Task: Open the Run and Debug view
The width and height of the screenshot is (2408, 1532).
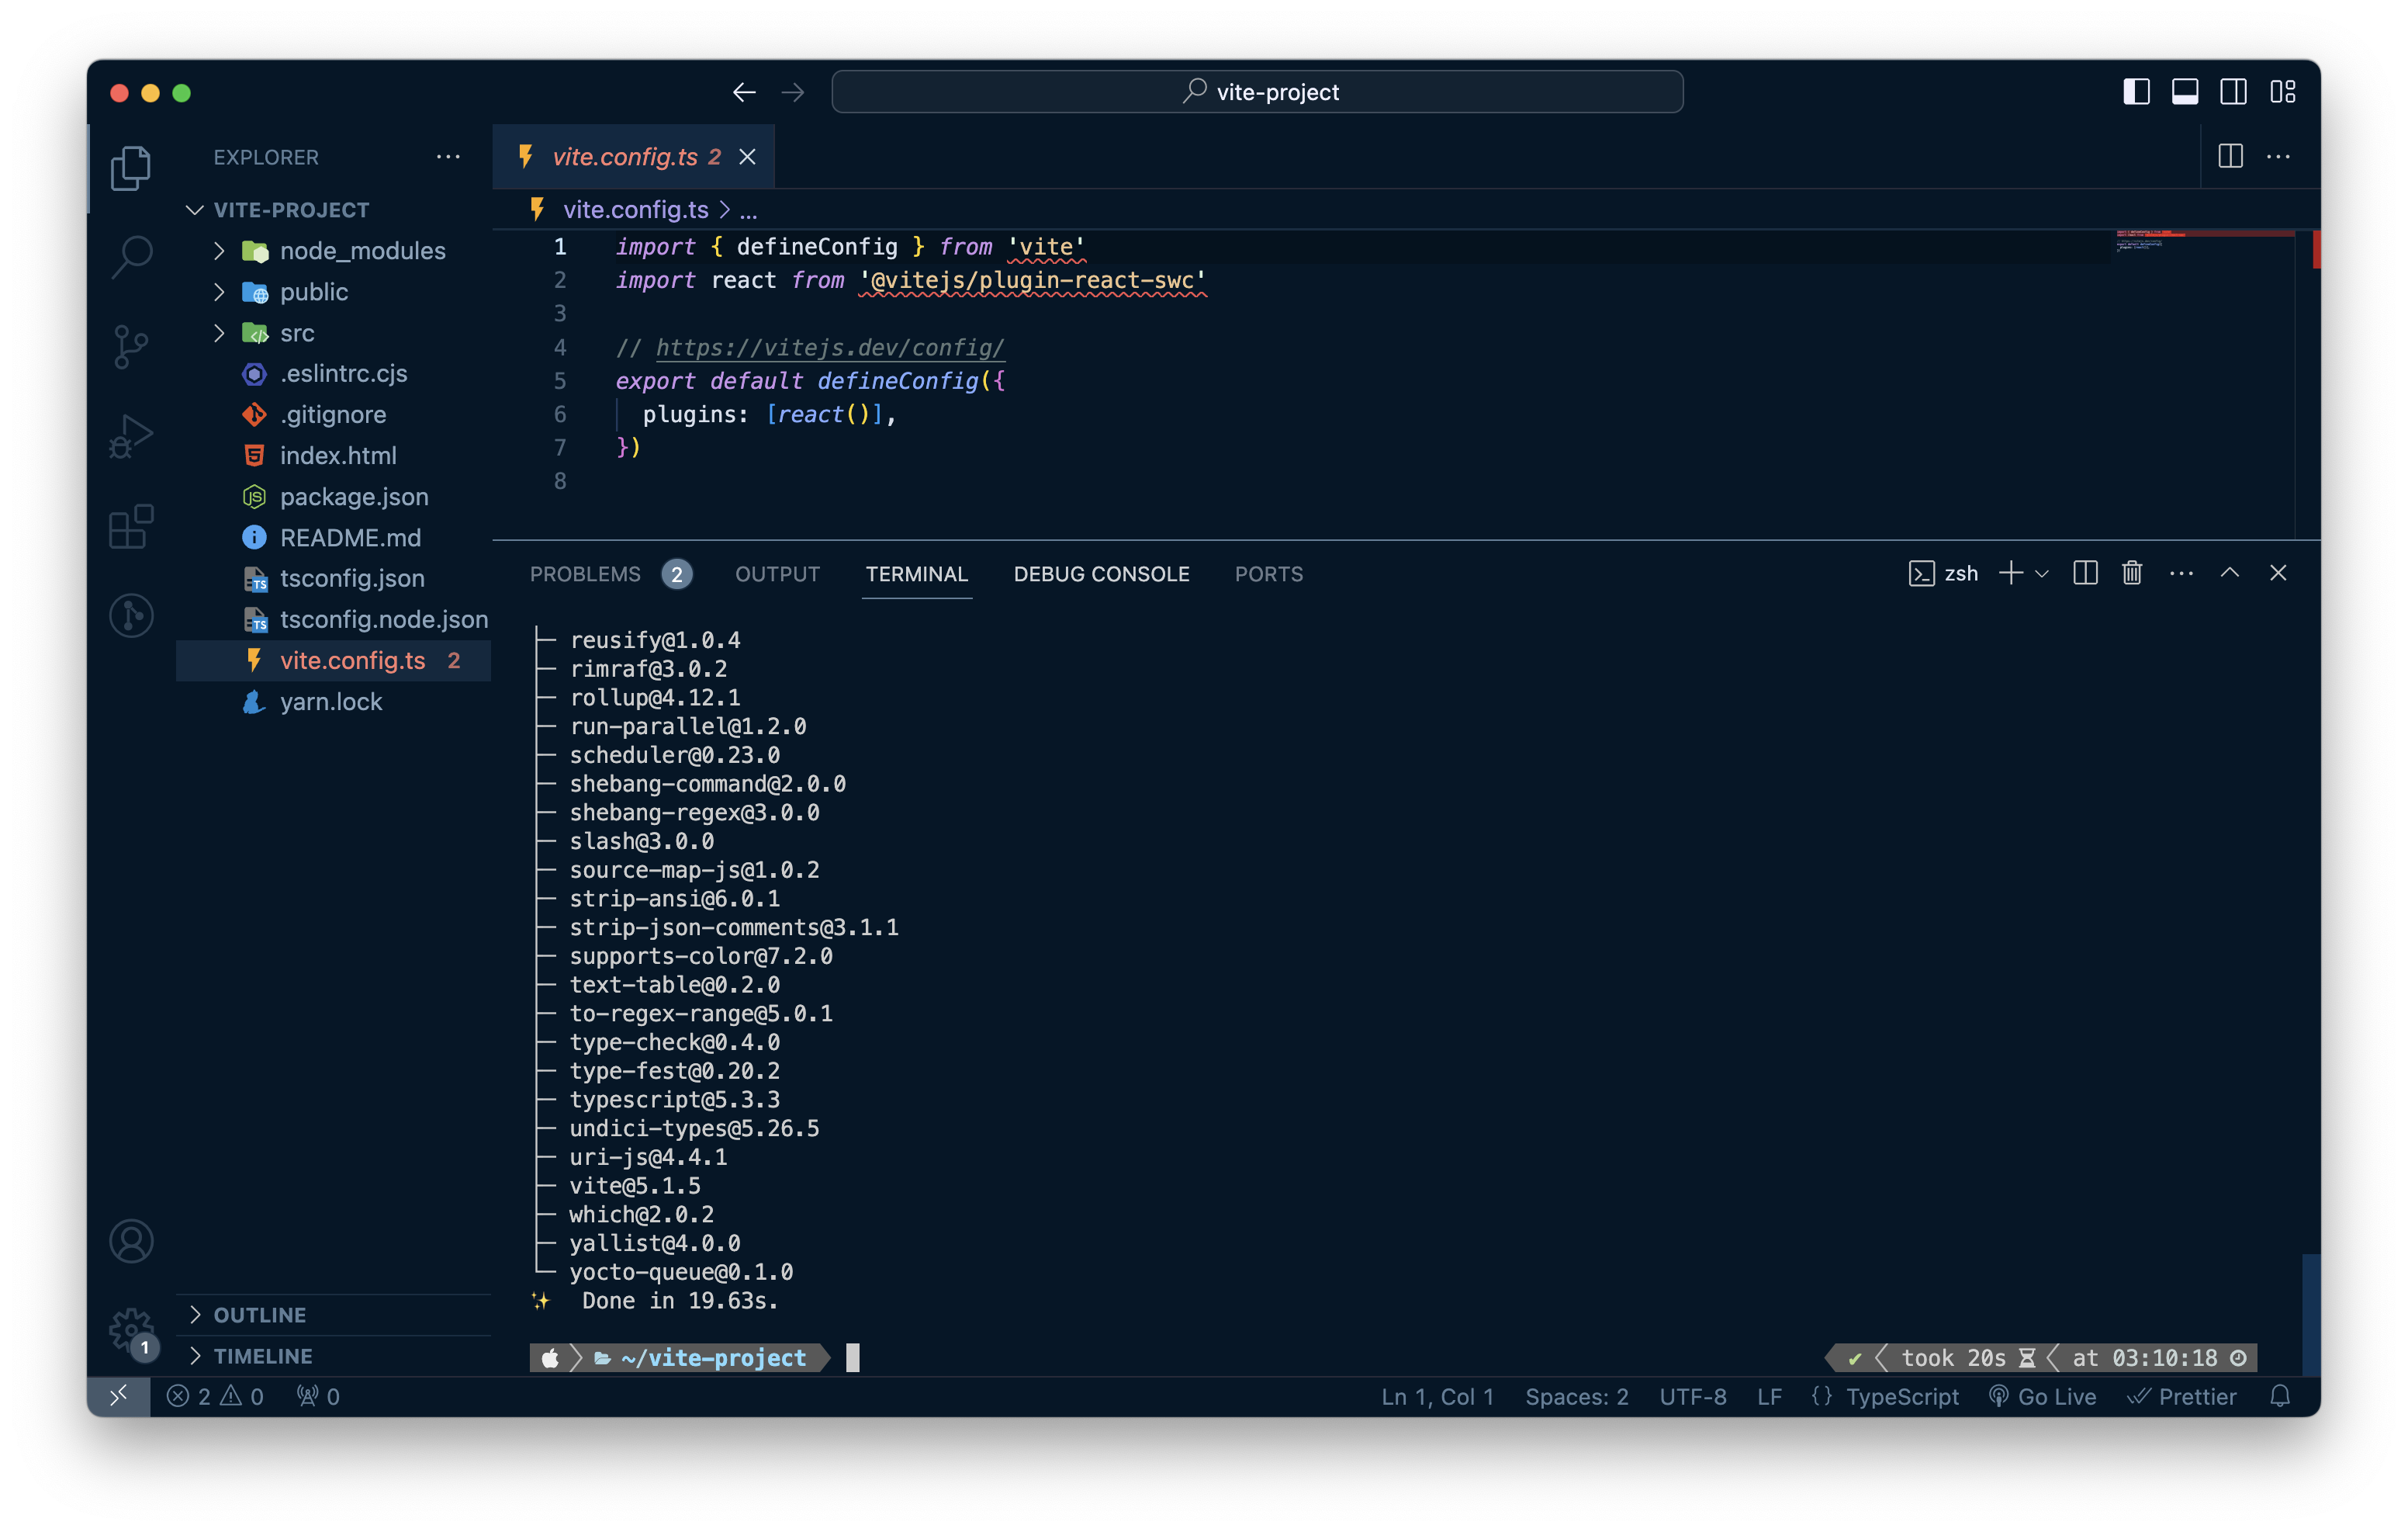Action: [131, 436]
